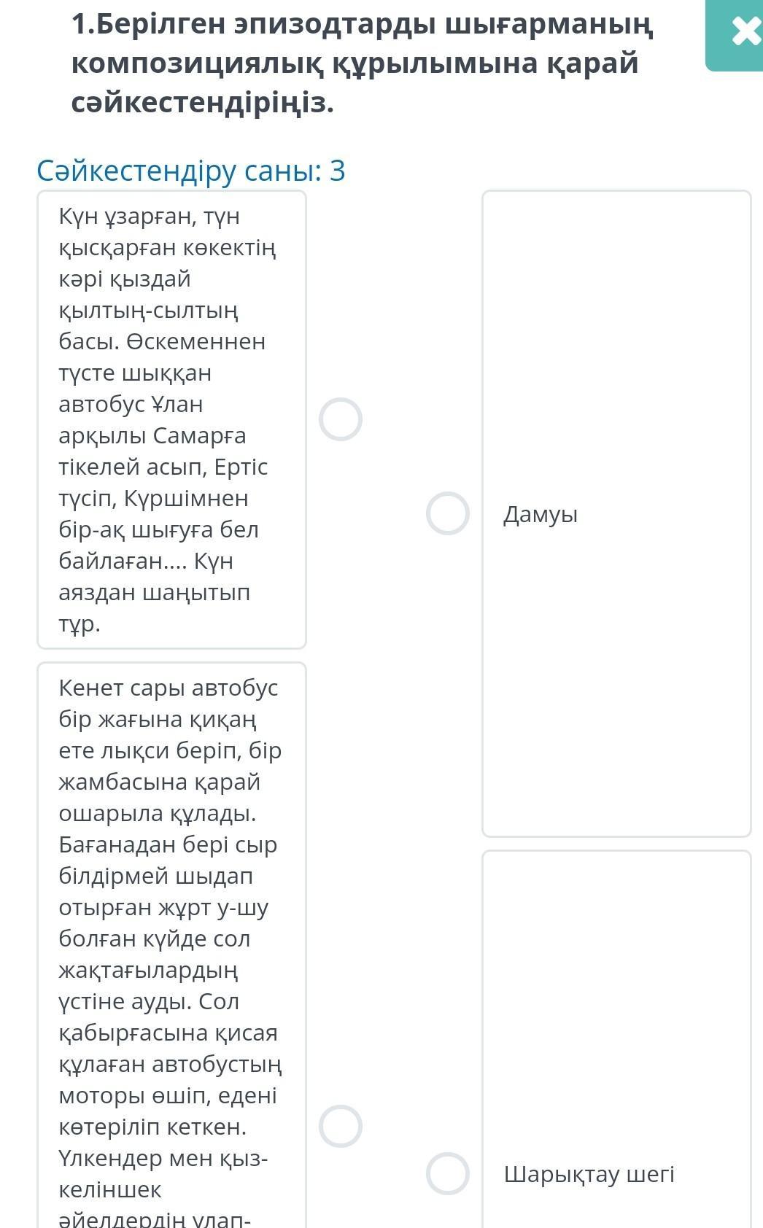Screen dimensions: 763x1228
Task: Click the heading word 'сәйкестендіріңіз'
Action: pyautogui.click(x=202, y=103)
